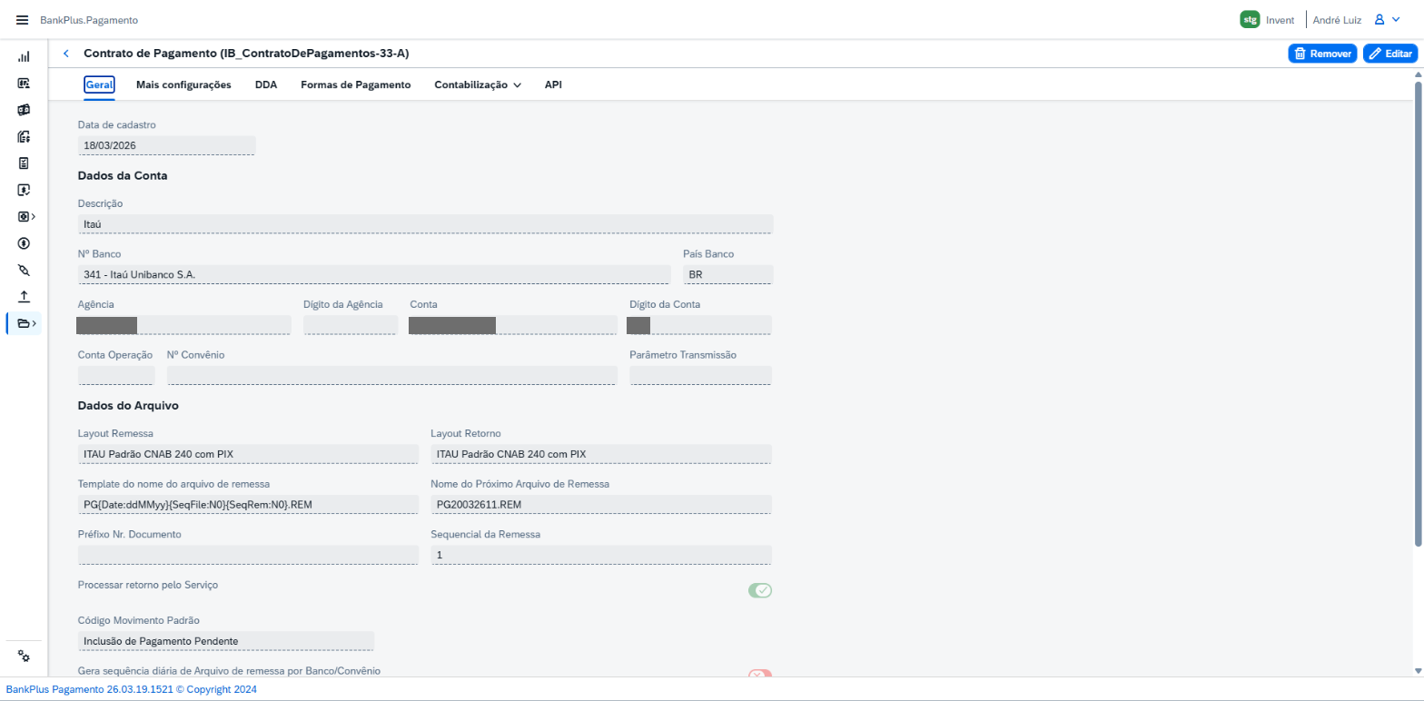Click the Dígito da Agência field
1424x701 pixels.
pos(351,325)
